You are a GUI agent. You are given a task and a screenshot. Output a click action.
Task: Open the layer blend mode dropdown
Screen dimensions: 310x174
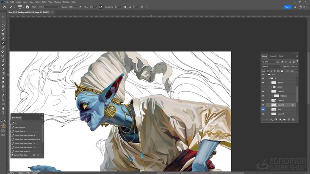point(271,66)
